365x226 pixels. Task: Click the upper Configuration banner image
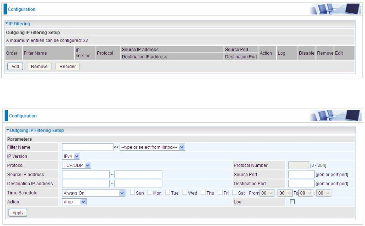(x=335, y=9)
